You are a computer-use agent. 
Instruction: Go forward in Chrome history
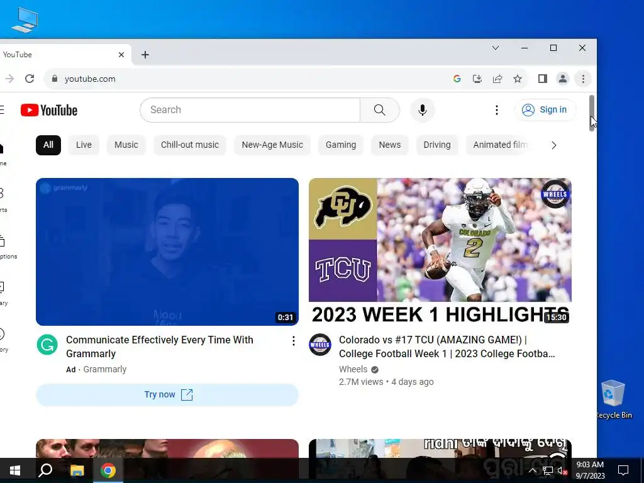tap(9, 79)
